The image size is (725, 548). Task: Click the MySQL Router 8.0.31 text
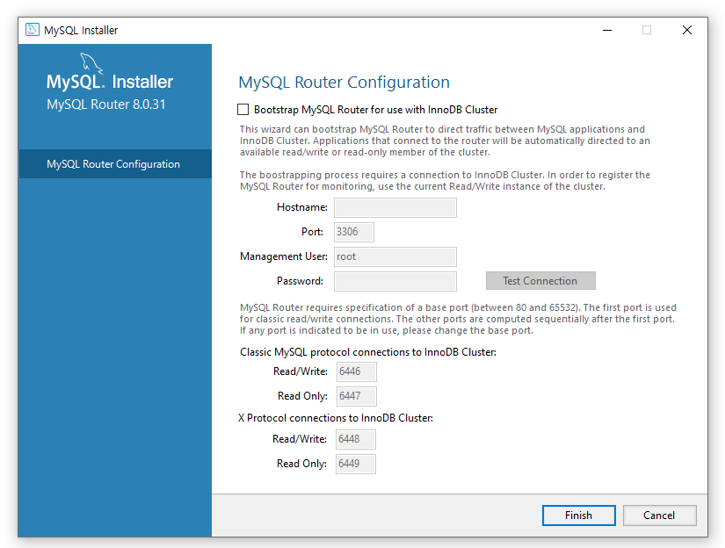click(105, 105)
